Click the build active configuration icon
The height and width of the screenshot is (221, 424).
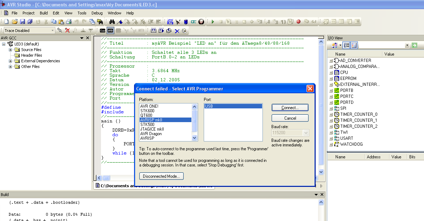pos(153,31)
